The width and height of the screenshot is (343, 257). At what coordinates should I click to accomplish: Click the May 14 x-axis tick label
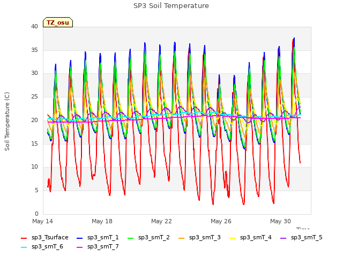pyautogui.click(x=42, y=221)
